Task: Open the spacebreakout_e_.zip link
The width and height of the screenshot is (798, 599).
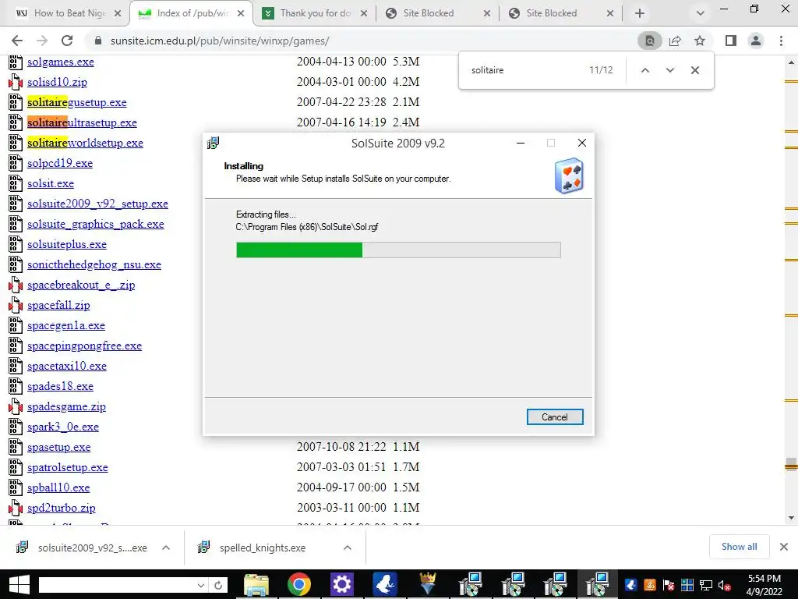Action: click(x=81, y=285)
